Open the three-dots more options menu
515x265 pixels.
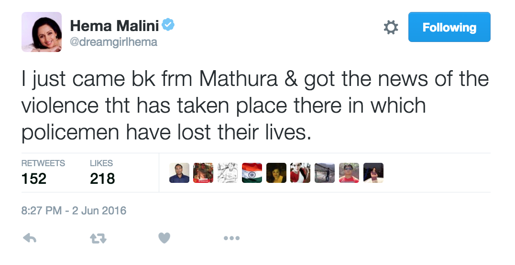(x=231, y=238)
